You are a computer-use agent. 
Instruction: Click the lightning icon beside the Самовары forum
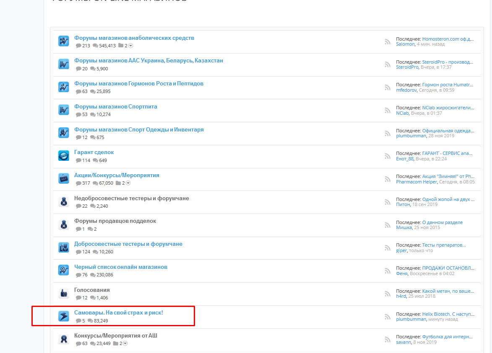(x=63, y=316)
